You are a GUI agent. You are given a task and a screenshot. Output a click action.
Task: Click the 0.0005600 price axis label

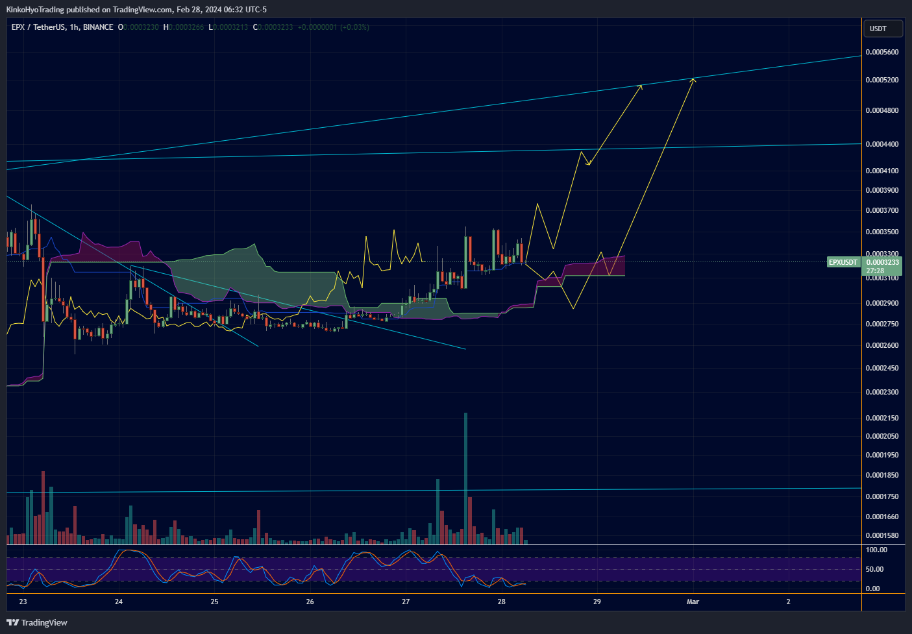882,52
